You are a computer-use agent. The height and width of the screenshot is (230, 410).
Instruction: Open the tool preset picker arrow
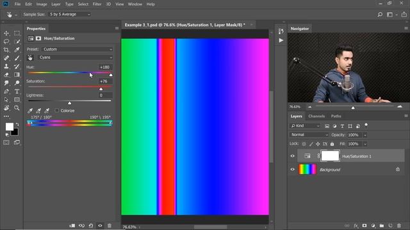pos(16,15)
